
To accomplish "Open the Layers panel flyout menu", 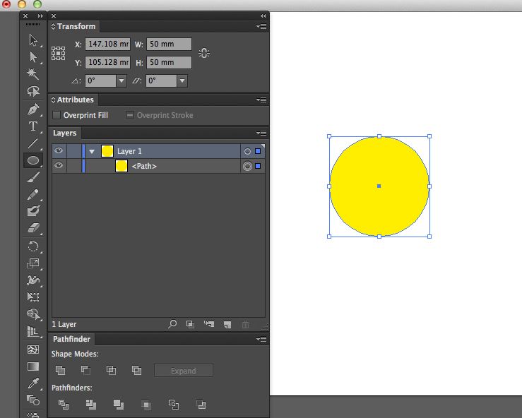I will pos(261,133).
